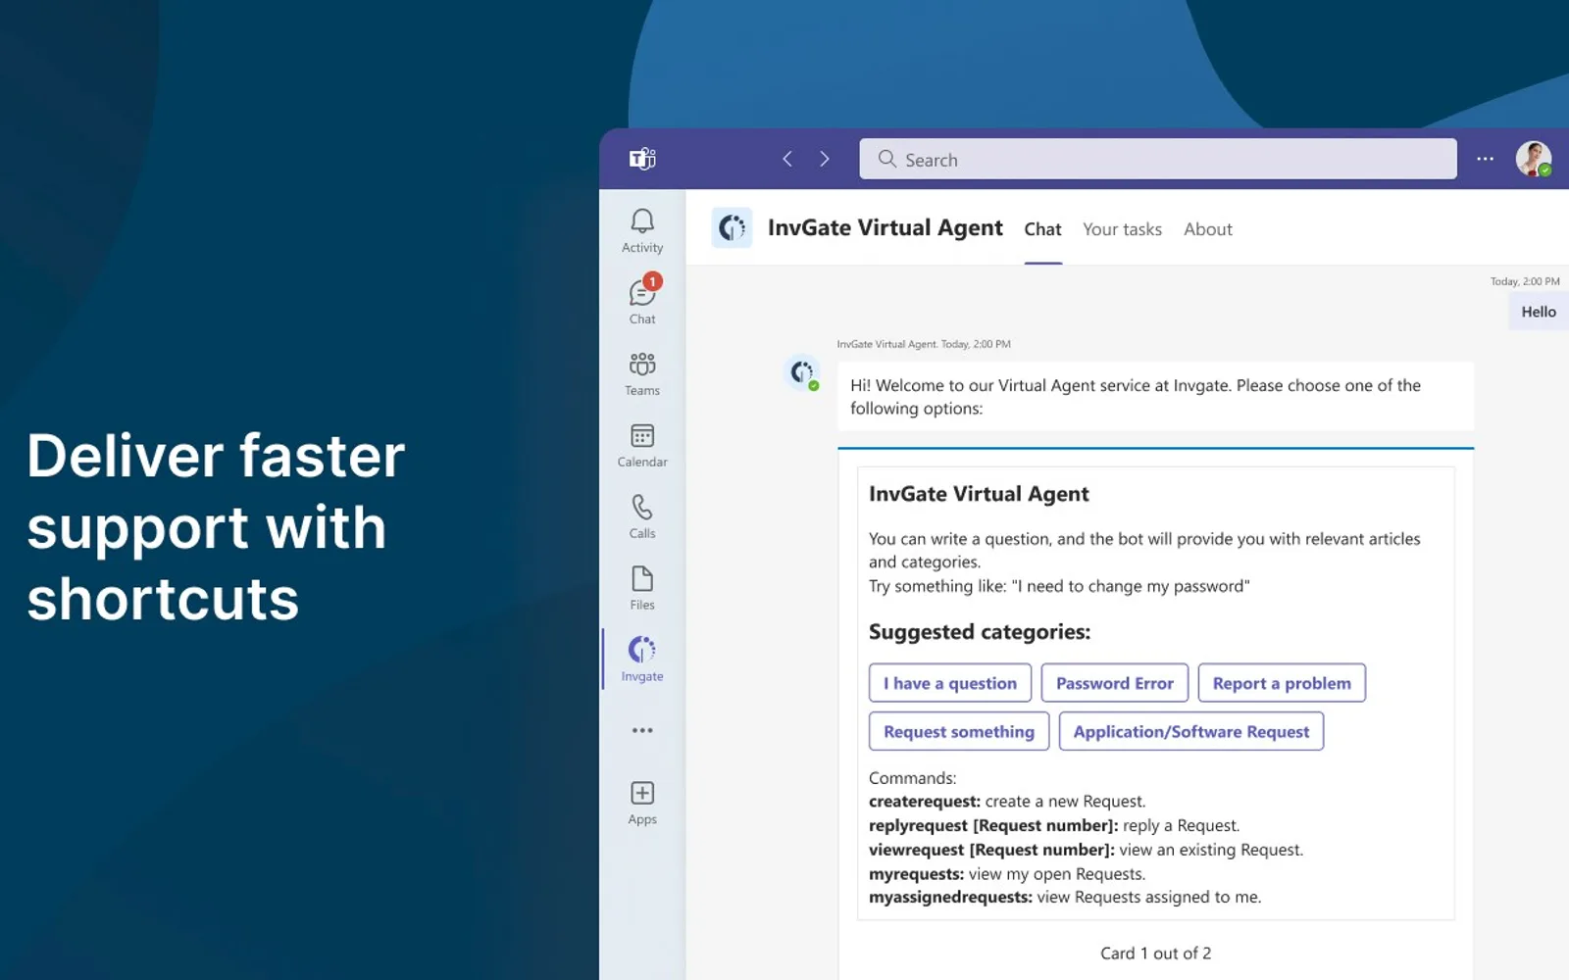Viewport: 1569px width, 980px height.
Task: Click the 'myassignedrequests:' command text
Action: pos(950,897)
